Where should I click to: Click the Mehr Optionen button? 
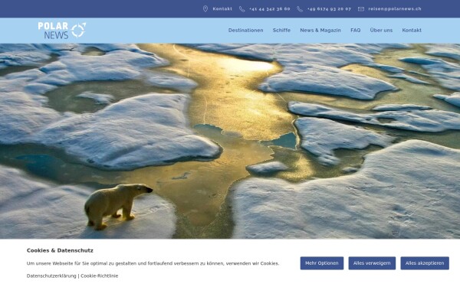(x=322, y=263)
